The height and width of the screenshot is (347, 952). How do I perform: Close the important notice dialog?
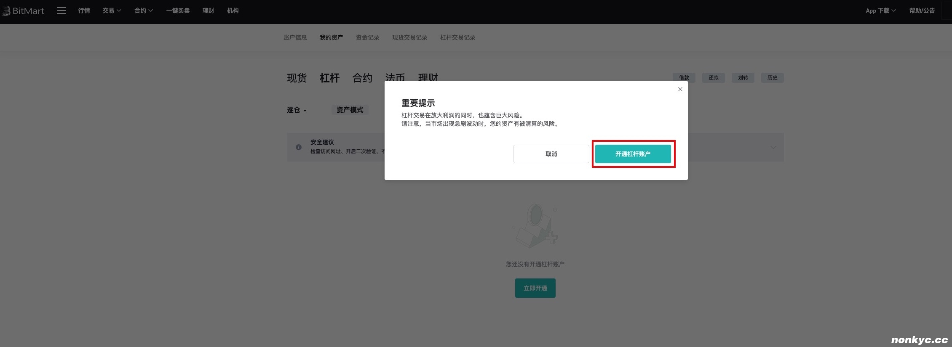680,89
